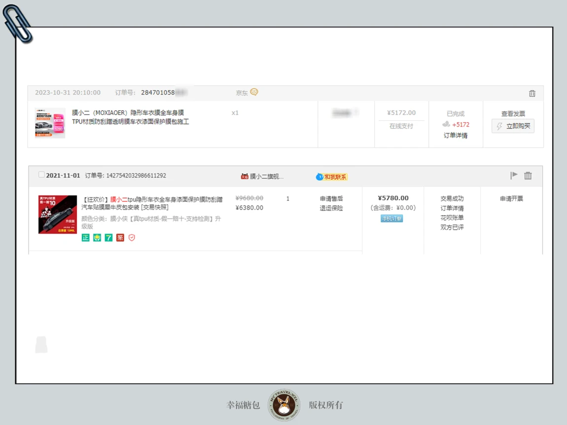Click the green 7-day return badge

[x=108, y=237]
